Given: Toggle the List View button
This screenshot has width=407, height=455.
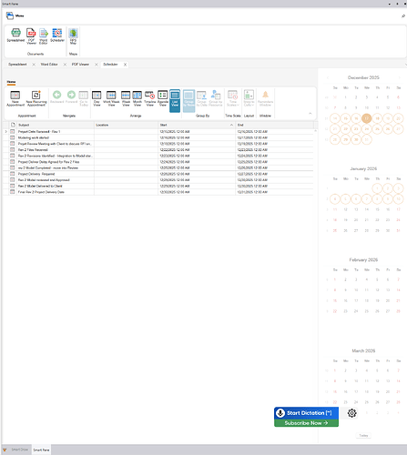Looking at the screenshot, I should coord(175,101).
